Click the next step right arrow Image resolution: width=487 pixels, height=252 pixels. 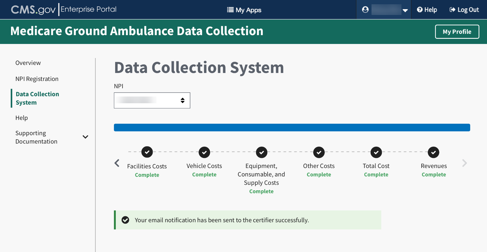[x=464, y=163]
